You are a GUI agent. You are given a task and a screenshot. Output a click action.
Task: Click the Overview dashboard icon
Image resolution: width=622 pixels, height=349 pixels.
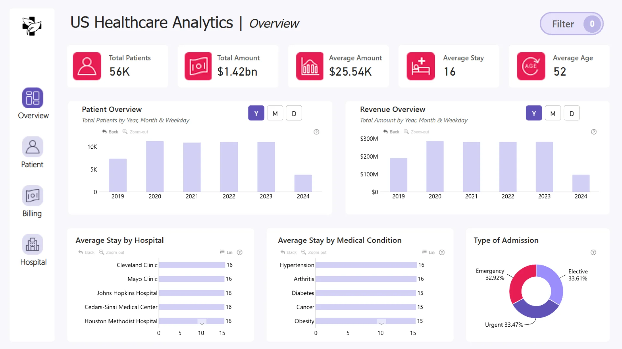click(32, 98)
